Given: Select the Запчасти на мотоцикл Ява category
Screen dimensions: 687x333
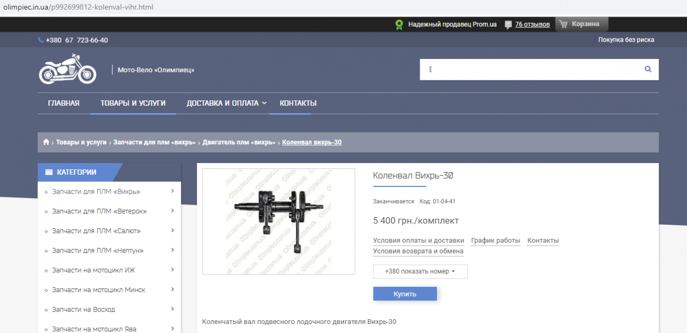Looking at the screenshot, I should [x=94, y=329].
